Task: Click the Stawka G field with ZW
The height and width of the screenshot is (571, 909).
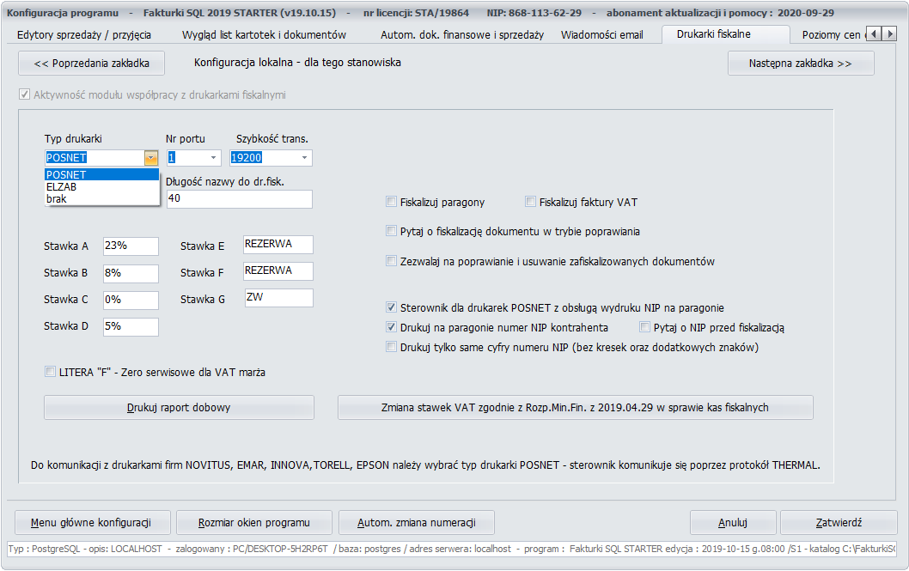Action: tap(279, 298)
